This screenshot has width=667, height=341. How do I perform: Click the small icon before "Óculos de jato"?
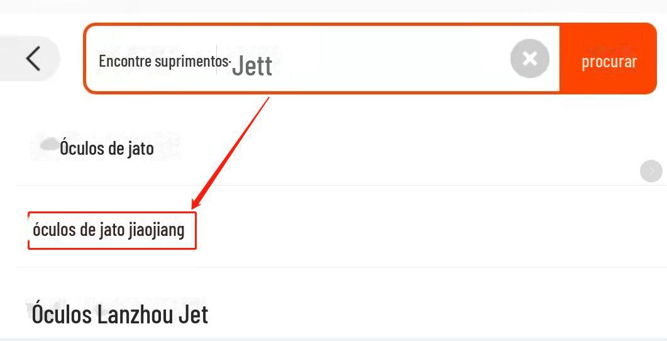[x=48, y=145]
